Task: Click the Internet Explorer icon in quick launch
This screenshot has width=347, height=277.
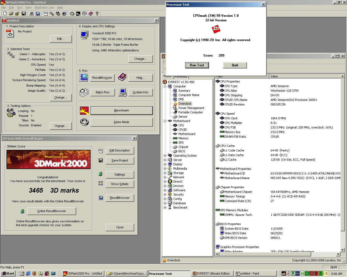Action: coord(28,273)
